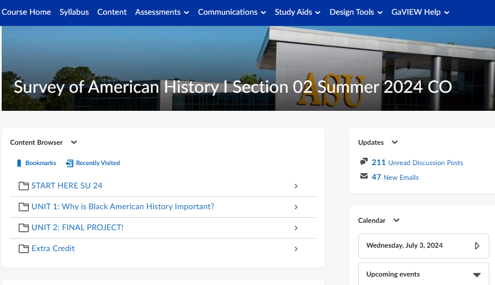
Task: Open UNIT 1: Why is Black American History Important?
Action: (x=123, y=206)
